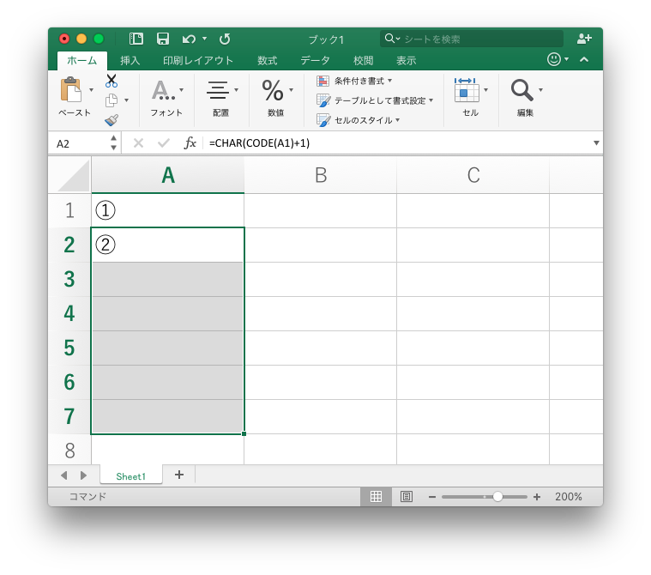Cut selection with scissors icon

(x=112, y=81)
